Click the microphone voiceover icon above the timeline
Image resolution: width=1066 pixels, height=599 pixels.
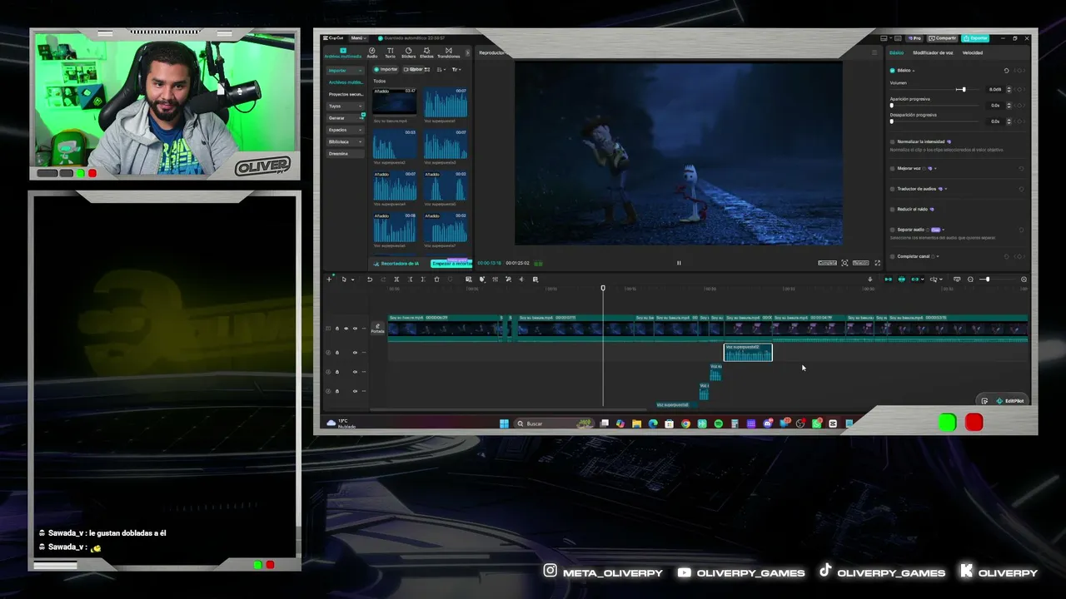869,280
